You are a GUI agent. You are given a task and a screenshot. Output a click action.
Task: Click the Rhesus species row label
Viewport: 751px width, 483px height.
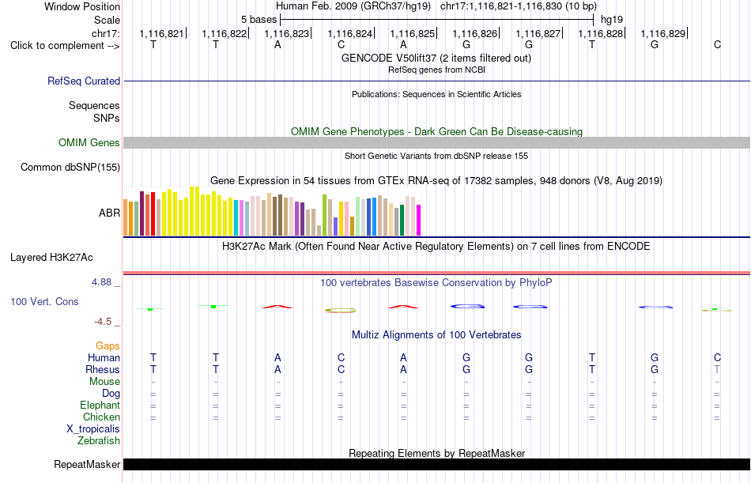coord(103,370)
